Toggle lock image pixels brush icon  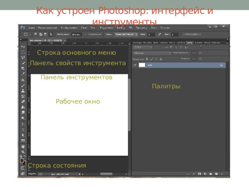[152, 59]
